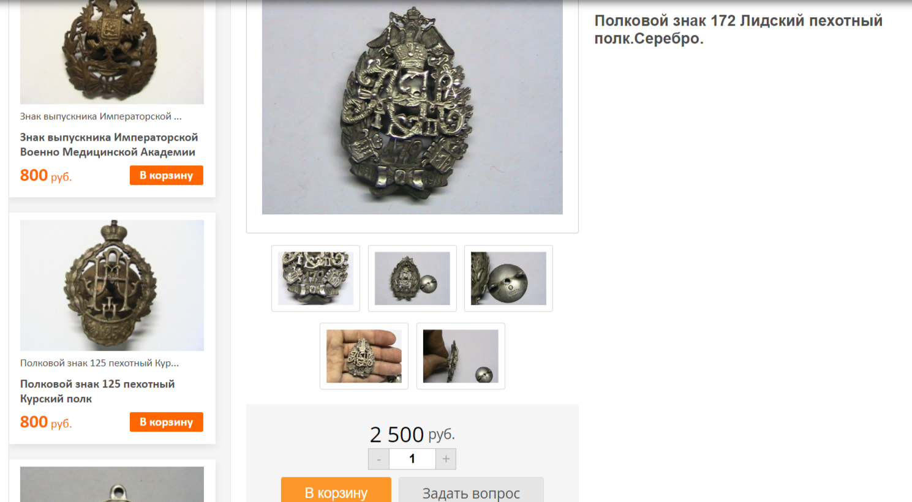Image resolution: width=912 pixels, height=502 pixels.
Task: Decrease quantity with the minus button
Action: point(379,459)
